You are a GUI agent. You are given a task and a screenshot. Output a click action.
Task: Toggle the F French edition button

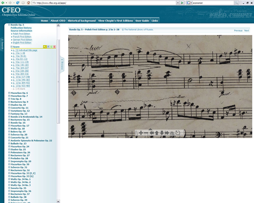pyautogui.click(x=48, y=47)
